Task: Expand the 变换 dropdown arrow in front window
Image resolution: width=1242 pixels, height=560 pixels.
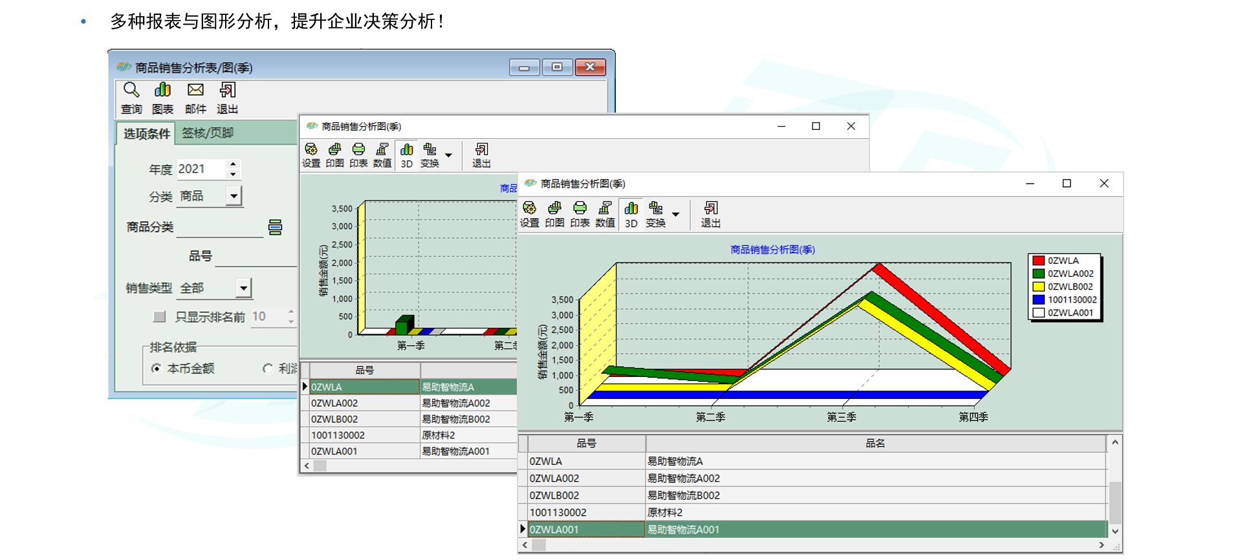Action: click(675, 214)
